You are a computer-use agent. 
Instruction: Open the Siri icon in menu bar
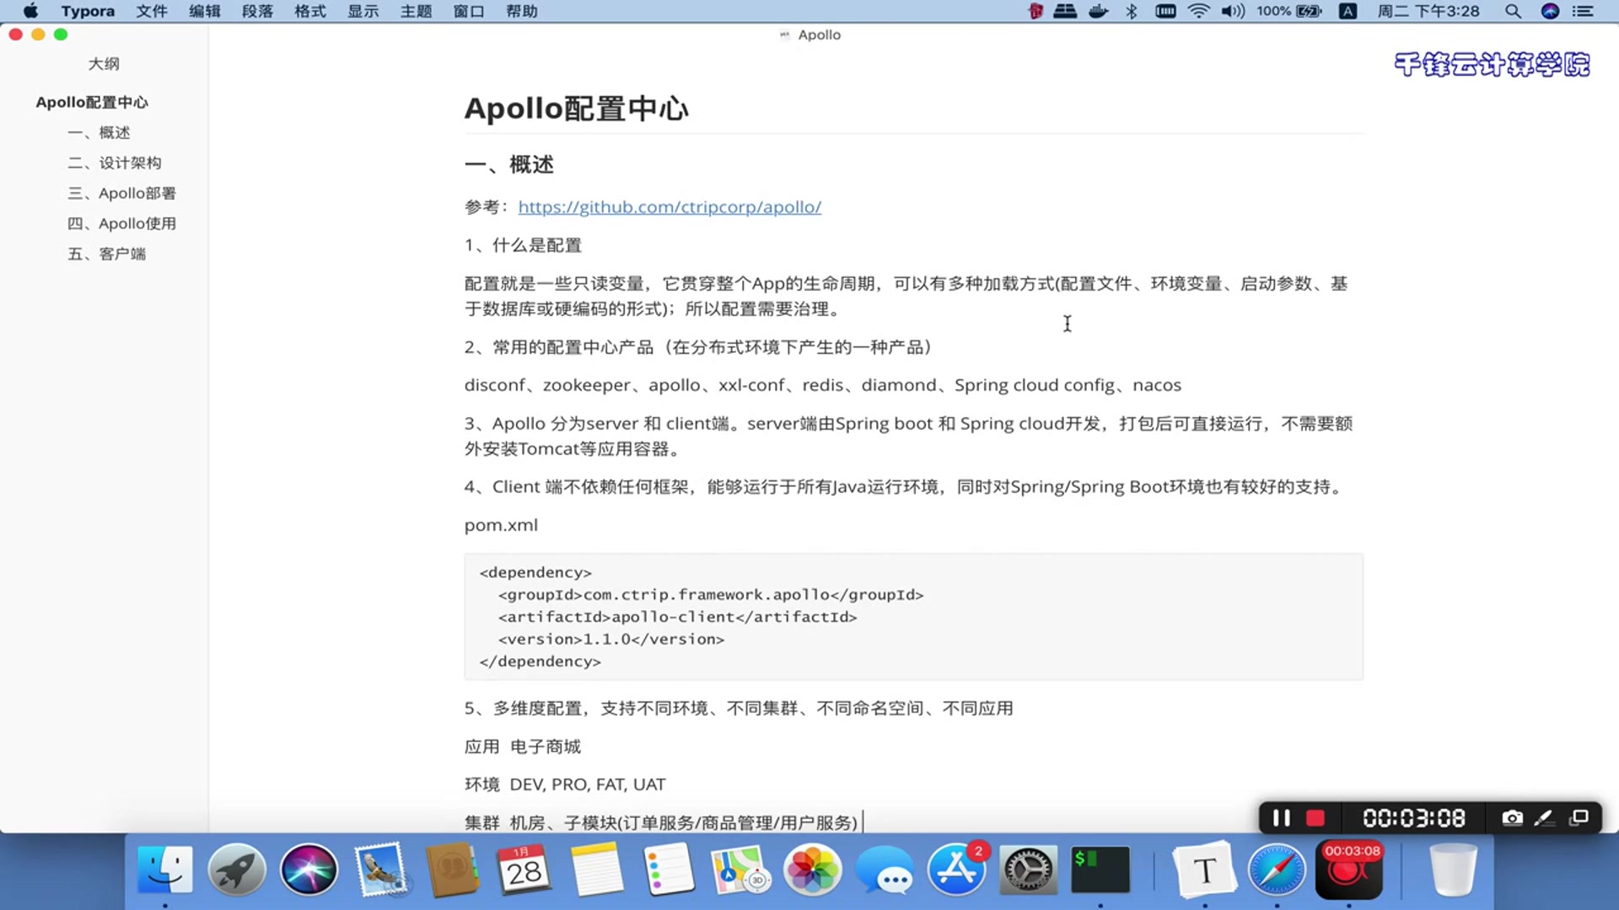(x=1550, y=11)
